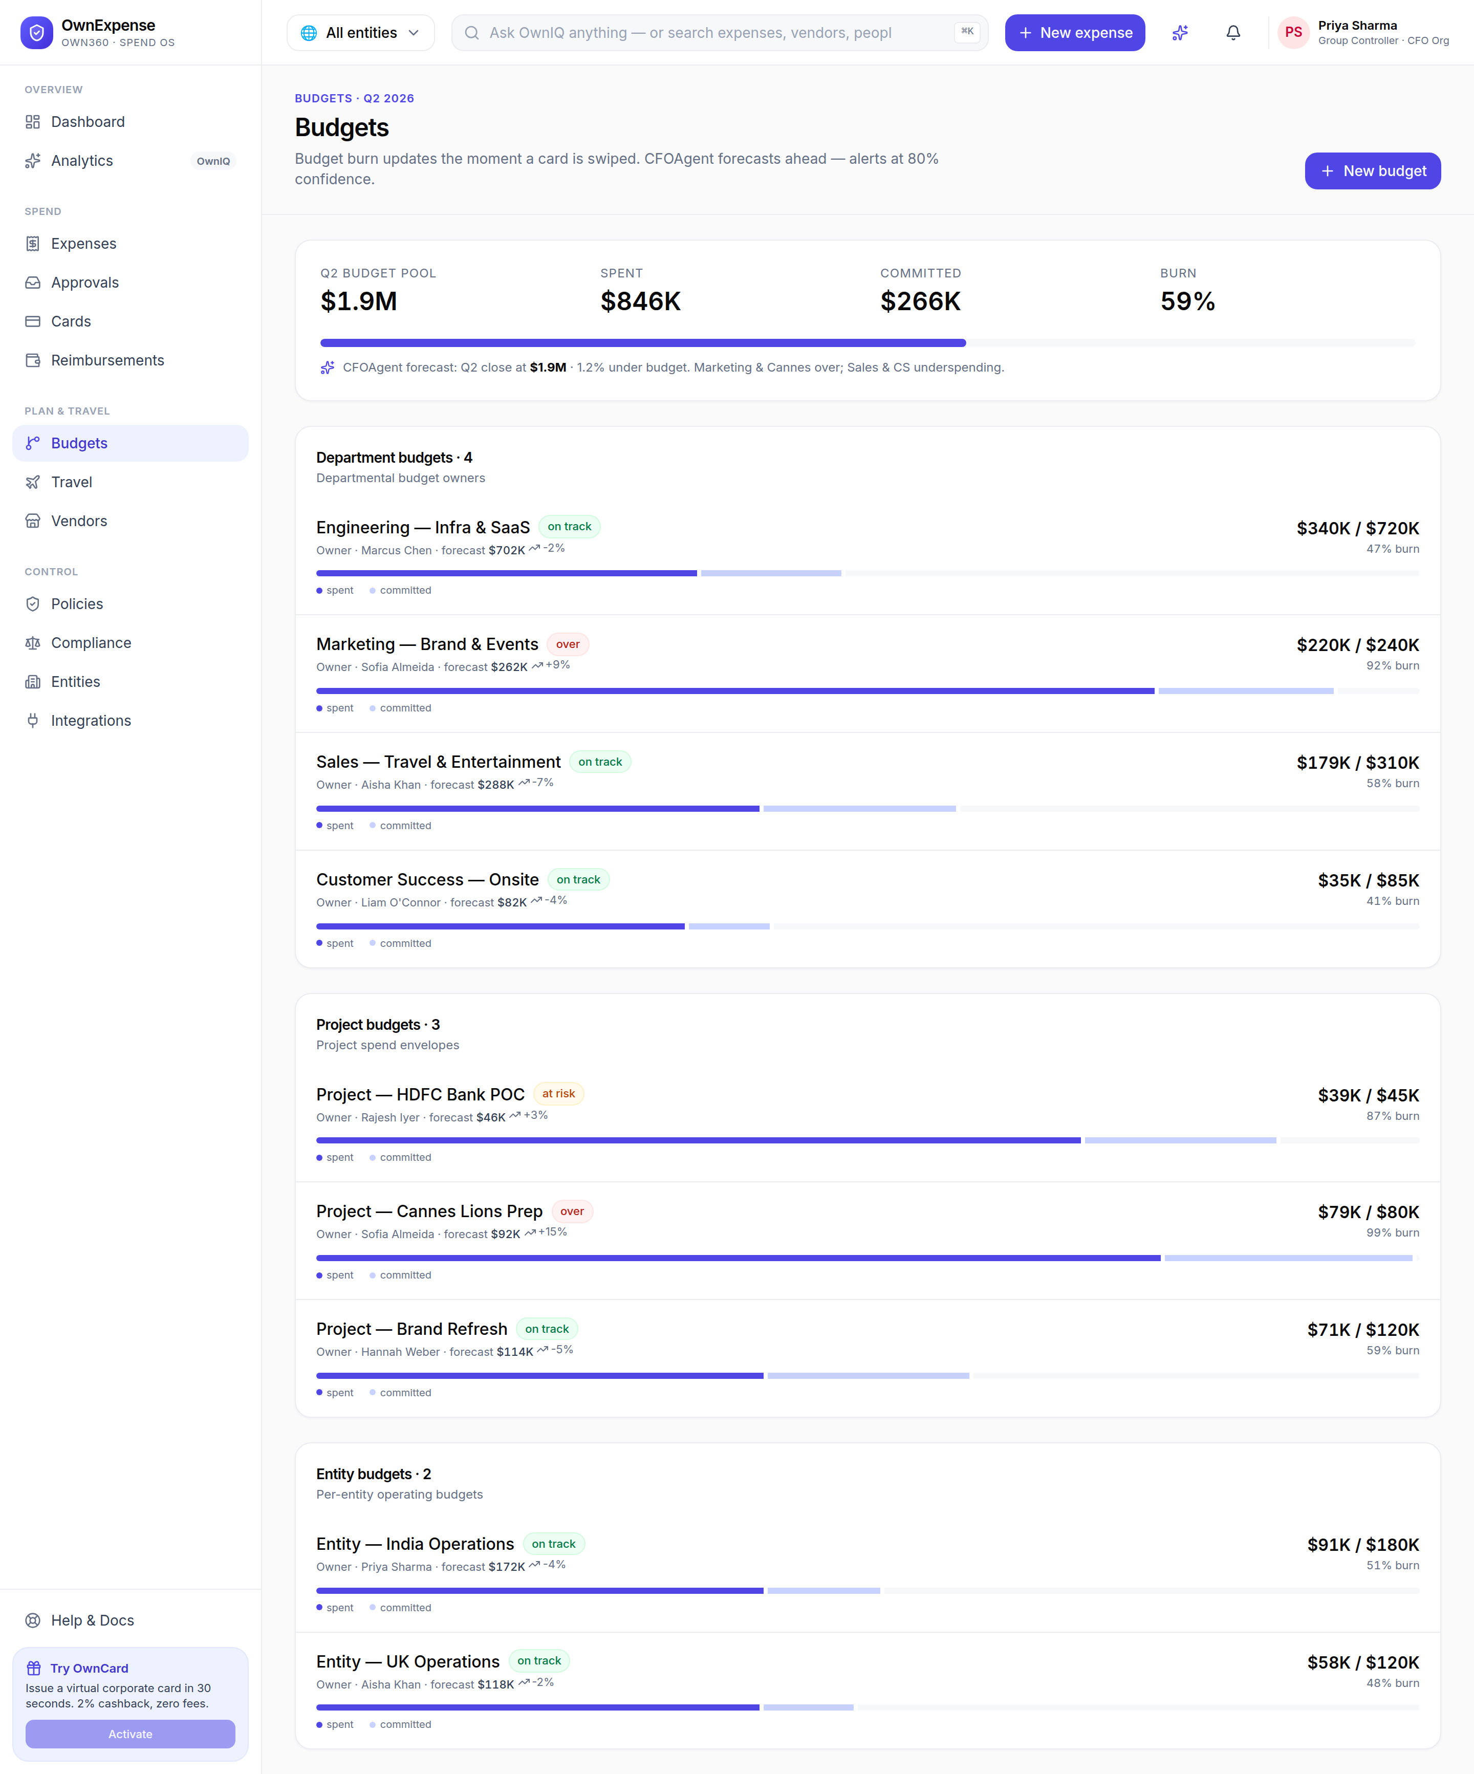Open Approvals section
Viewport: 1474px width, 1774px height.
pyautogui.click(x=130, y=282)
